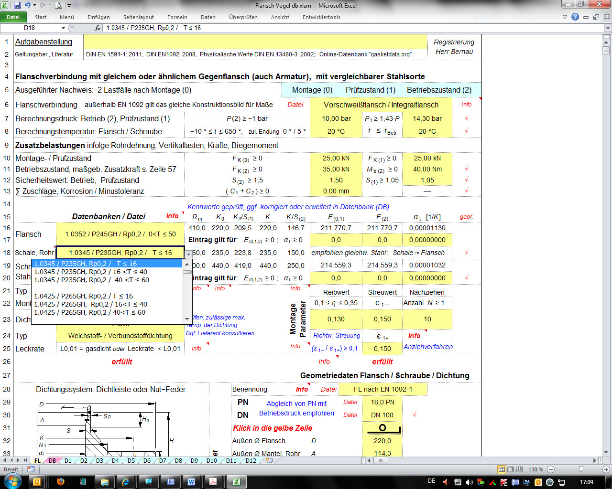Click the insert new worksheet icon
The width and height of the screenshot is (612, 489).
pyautogui.click(x=270, y=461)
